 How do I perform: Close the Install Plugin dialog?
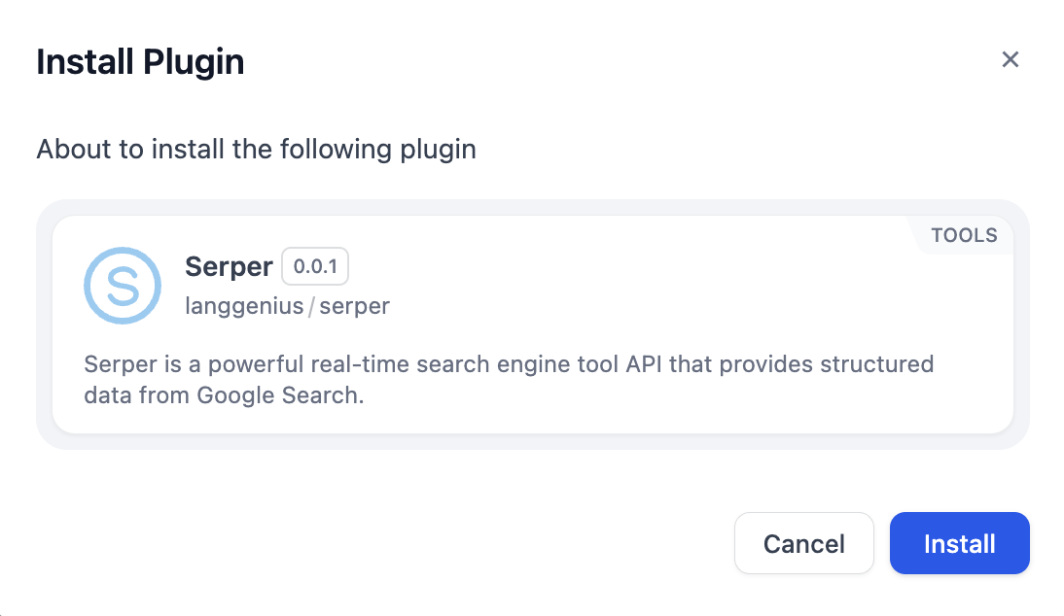point(1011,60)
